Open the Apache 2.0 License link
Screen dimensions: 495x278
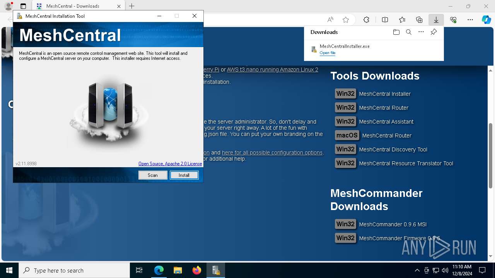[170, 164]
